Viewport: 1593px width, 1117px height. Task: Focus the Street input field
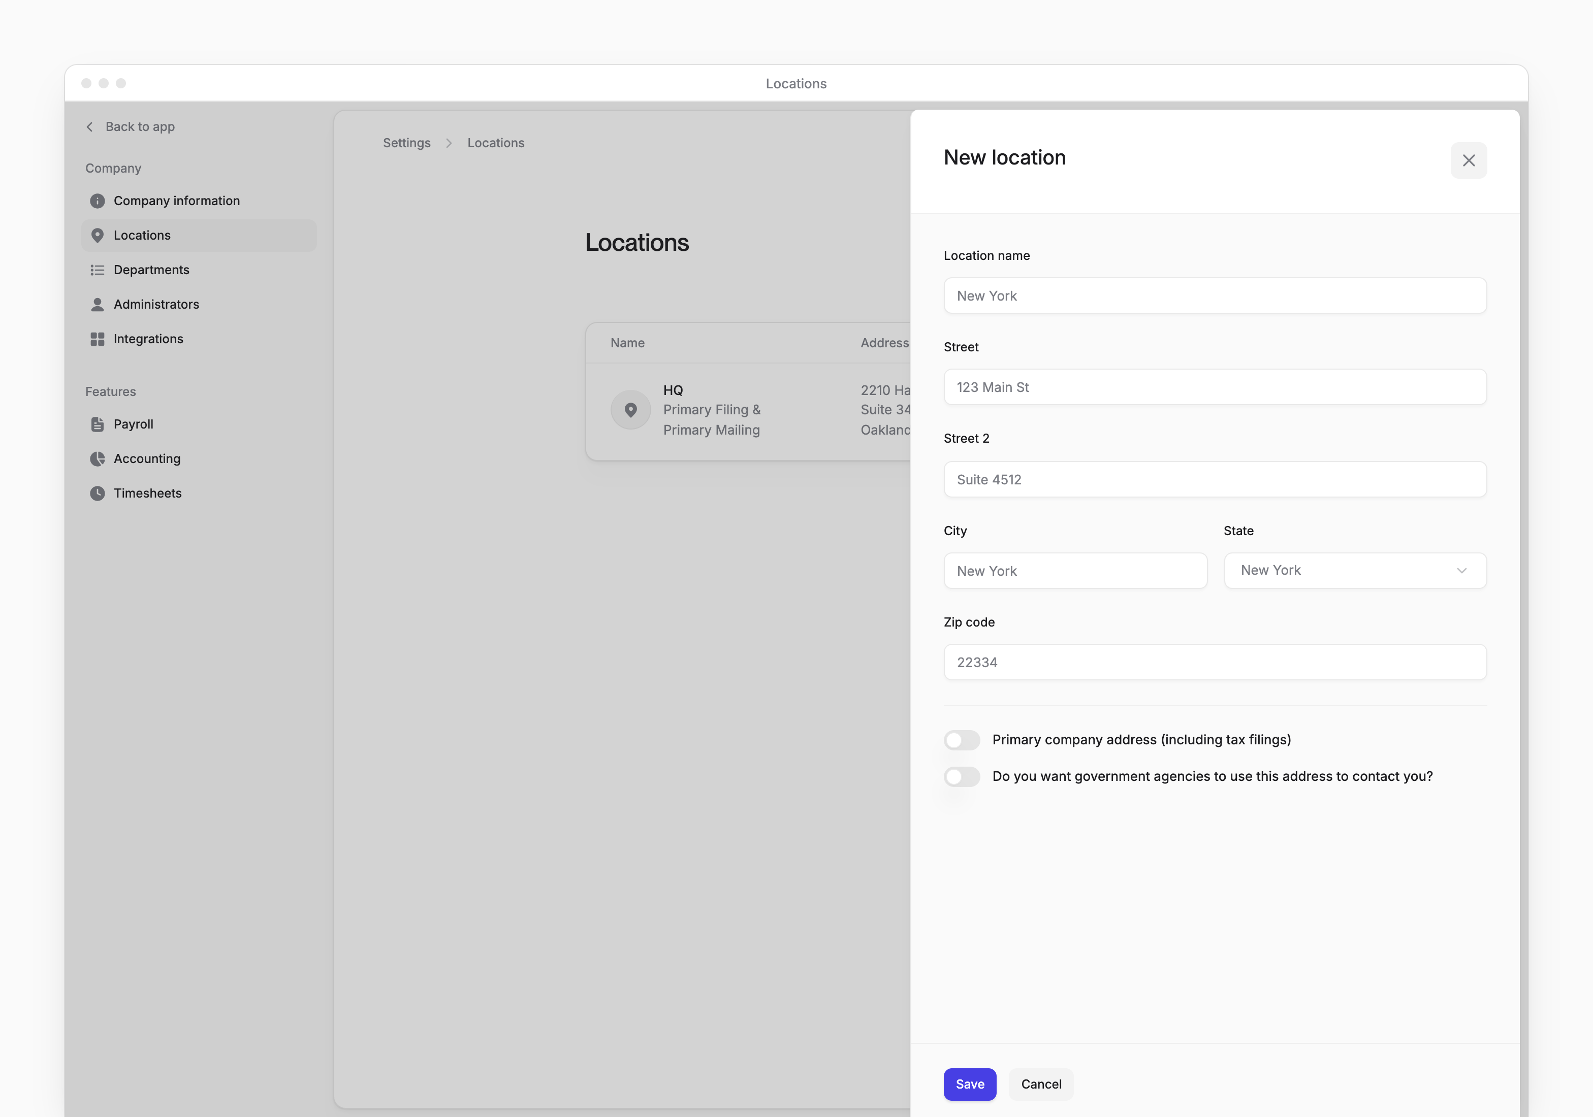[1215, 387]
